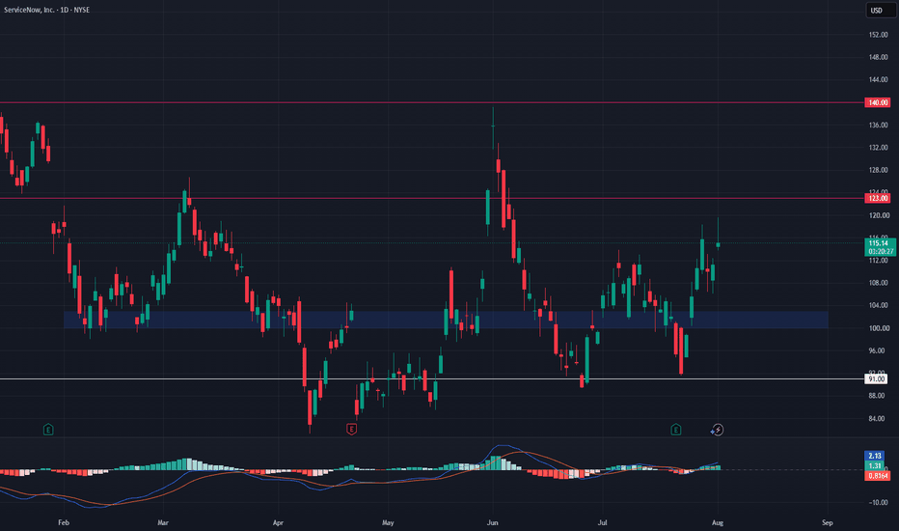Screen dimensions: 899x531
Task: Click the ServiceNow, Inc. chart title
Action: [46, 10]
